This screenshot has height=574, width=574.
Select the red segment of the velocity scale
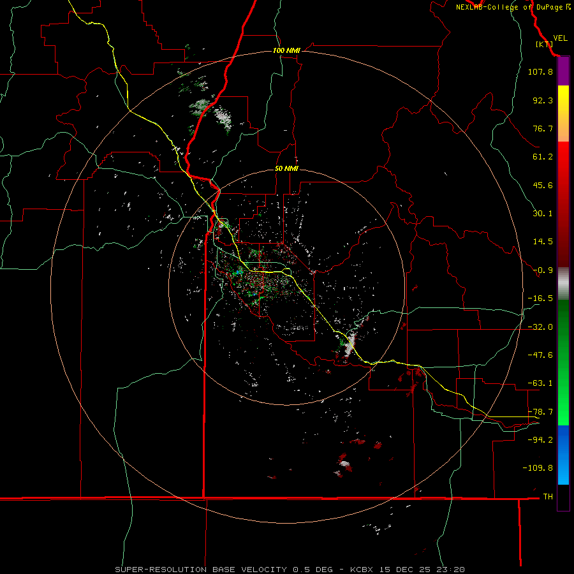coord(563,204)
